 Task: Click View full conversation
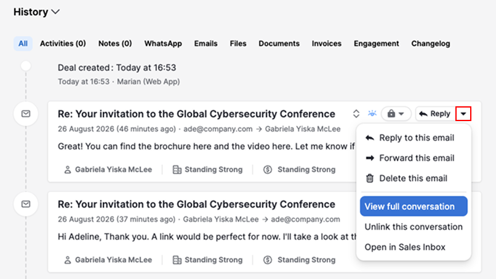(414, 206)
